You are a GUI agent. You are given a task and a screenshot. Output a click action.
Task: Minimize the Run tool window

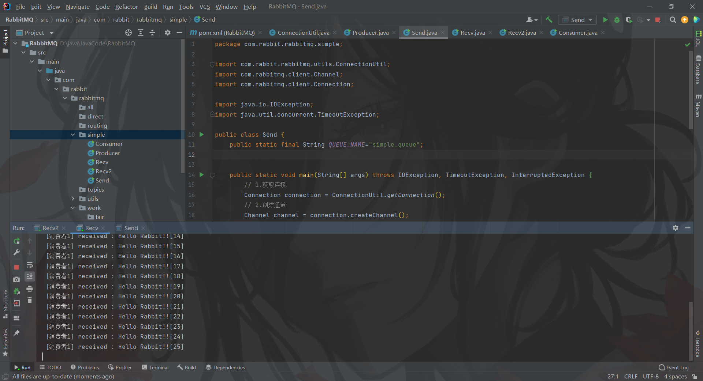[x=688, y=228]
